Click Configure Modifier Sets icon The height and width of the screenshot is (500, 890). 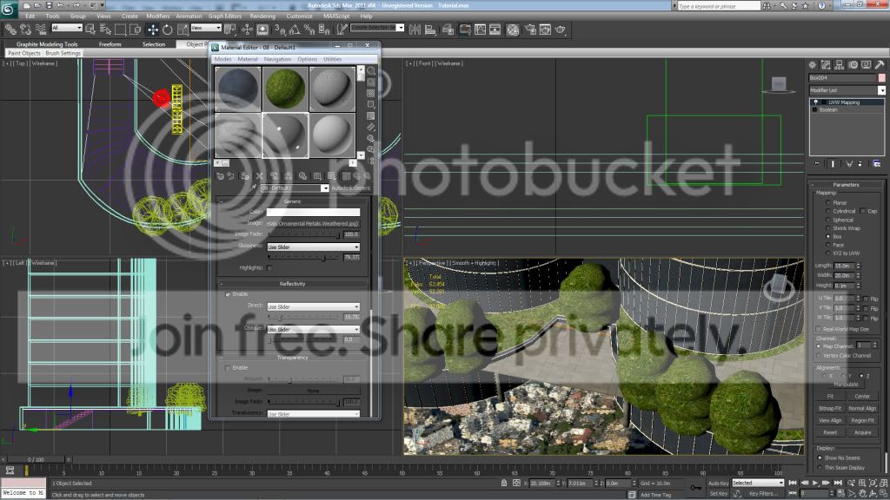[876, 163]
